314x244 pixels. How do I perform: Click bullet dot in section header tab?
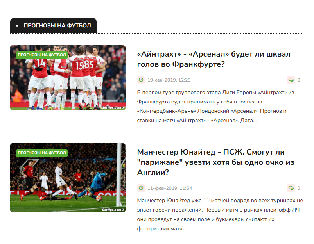[17, 26]
